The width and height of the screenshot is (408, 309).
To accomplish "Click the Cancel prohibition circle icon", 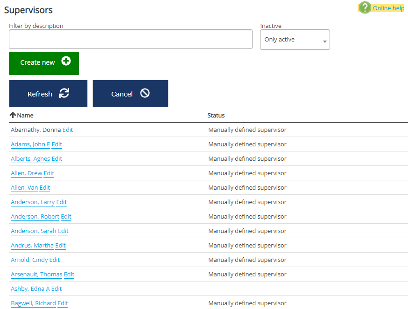I will point(145,93).
